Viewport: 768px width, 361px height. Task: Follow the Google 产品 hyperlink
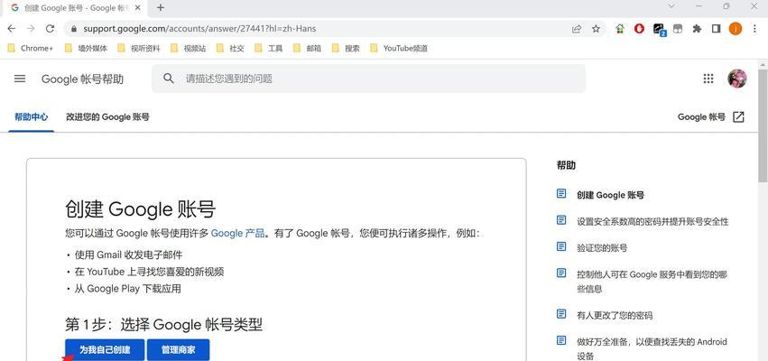(238, 233)
